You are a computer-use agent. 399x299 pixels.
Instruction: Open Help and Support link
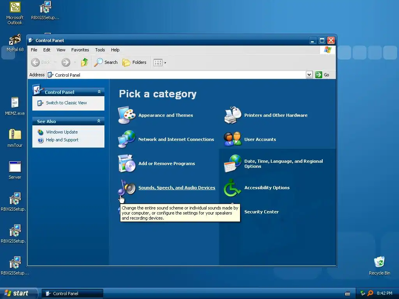[x=62, y=140]
